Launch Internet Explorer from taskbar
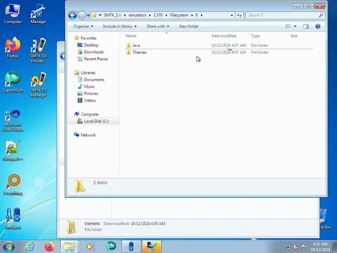This screenshot has width=337, height=253. point(29,246)
